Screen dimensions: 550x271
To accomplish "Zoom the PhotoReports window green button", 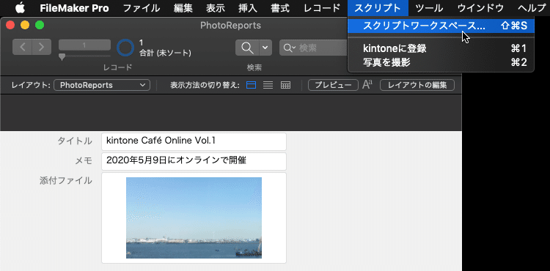I will pos(40,25).
